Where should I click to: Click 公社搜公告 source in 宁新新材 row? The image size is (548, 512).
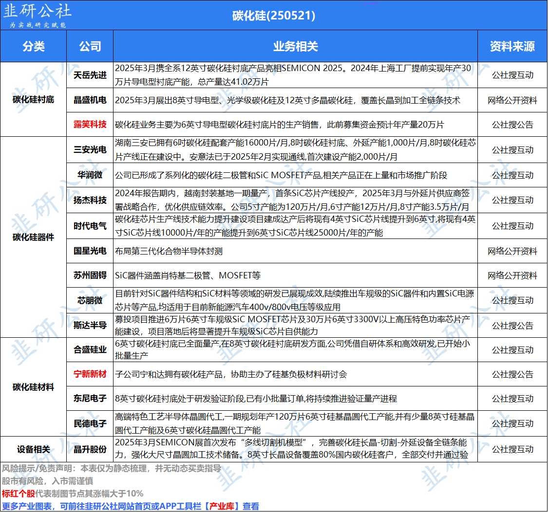pos(512,374)
